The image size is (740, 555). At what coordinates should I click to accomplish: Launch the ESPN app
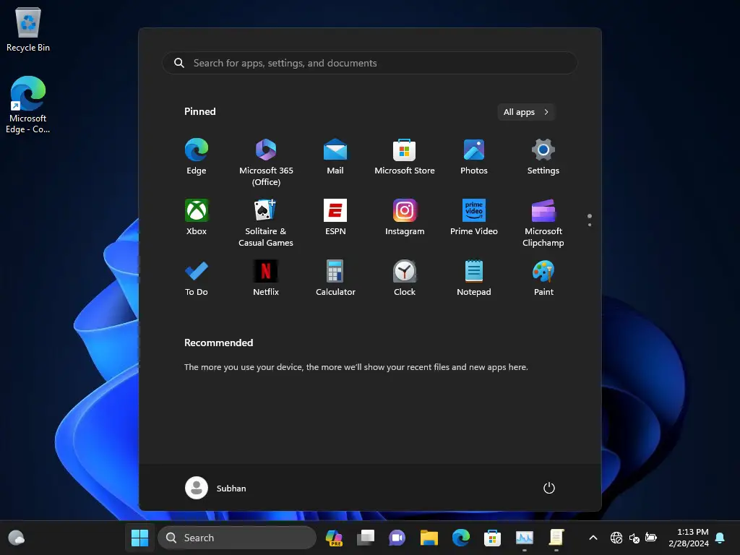pos(335,218)
